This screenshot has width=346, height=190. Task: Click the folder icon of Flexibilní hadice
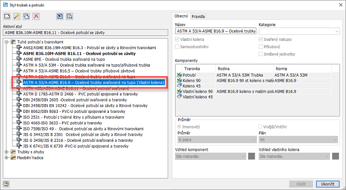tap(13, 157)
